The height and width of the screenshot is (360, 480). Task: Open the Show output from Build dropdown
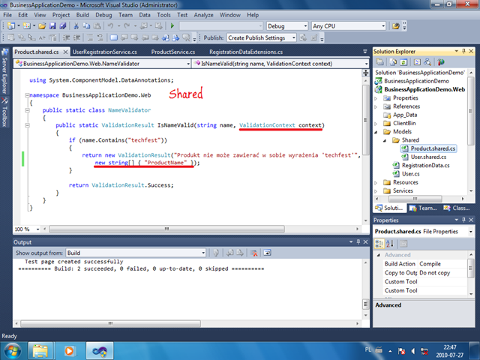203,253
